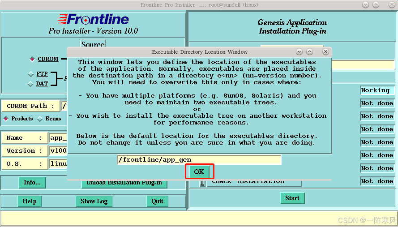Click the O.S. field showing linu
The image size is (398, 227).
(x=58, y=164)
